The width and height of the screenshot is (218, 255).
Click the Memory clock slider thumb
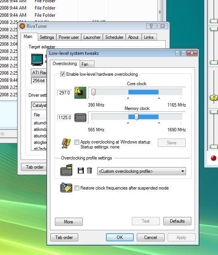[136, 117]
